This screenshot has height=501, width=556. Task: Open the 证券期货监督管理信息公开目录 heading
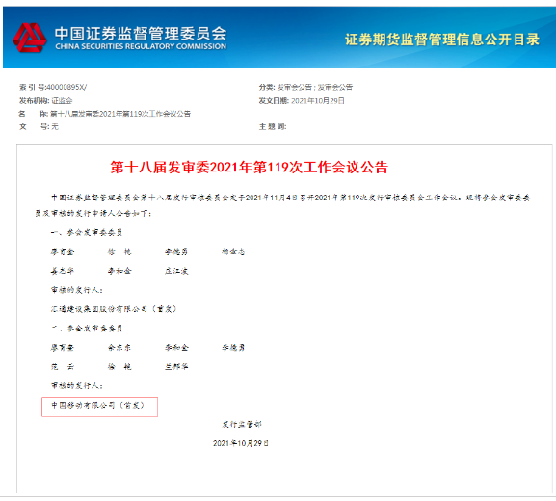442,40
